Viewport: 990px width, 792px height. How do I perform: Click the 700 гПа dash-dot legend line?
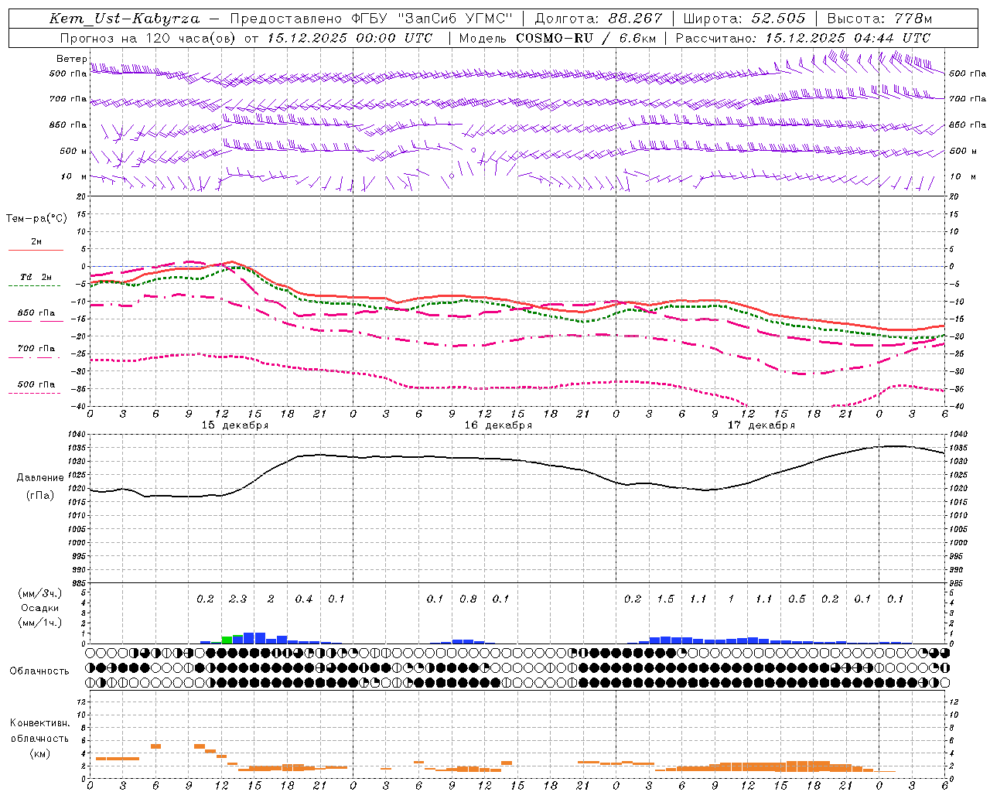coord(35,357)
